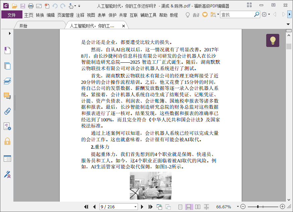This screenshot has width=293, height=212.
Task: Select continuous facing view mode
Action: (x=207, y=207)
